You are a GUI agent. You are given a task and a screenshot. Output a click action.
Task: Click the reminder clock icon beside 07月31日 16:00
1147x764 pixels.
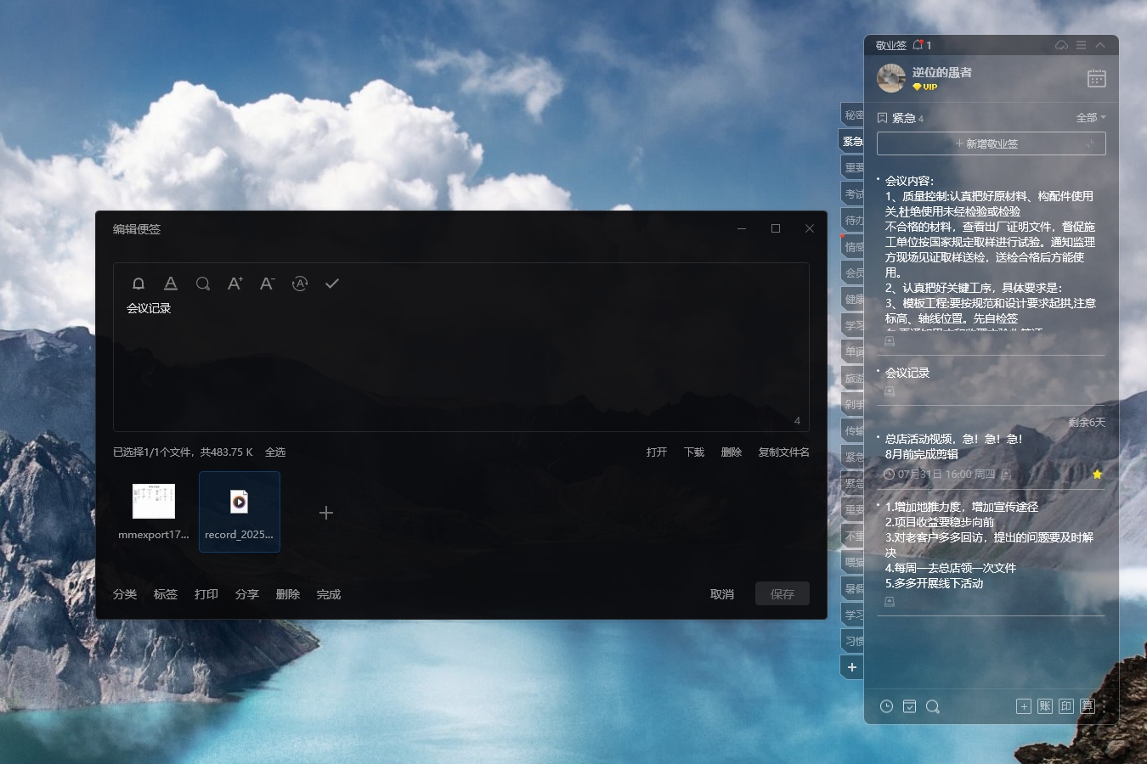pyautogui.click(x=890, y=475)
